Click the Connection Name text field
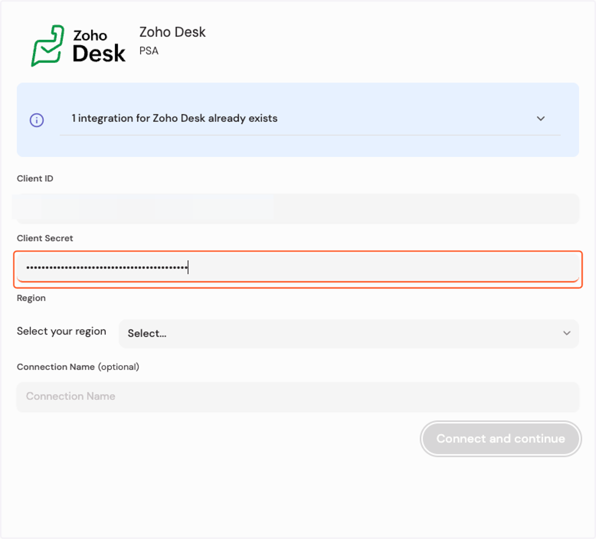Screen dimensions: 596x539 click(x=298, y=397)
